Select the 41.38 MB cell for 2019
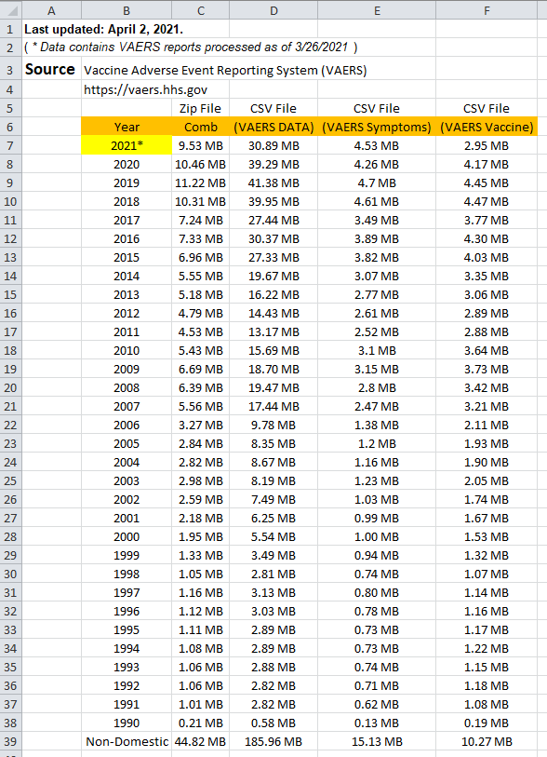This screenshot has width=547, height=757. point(273,183)
